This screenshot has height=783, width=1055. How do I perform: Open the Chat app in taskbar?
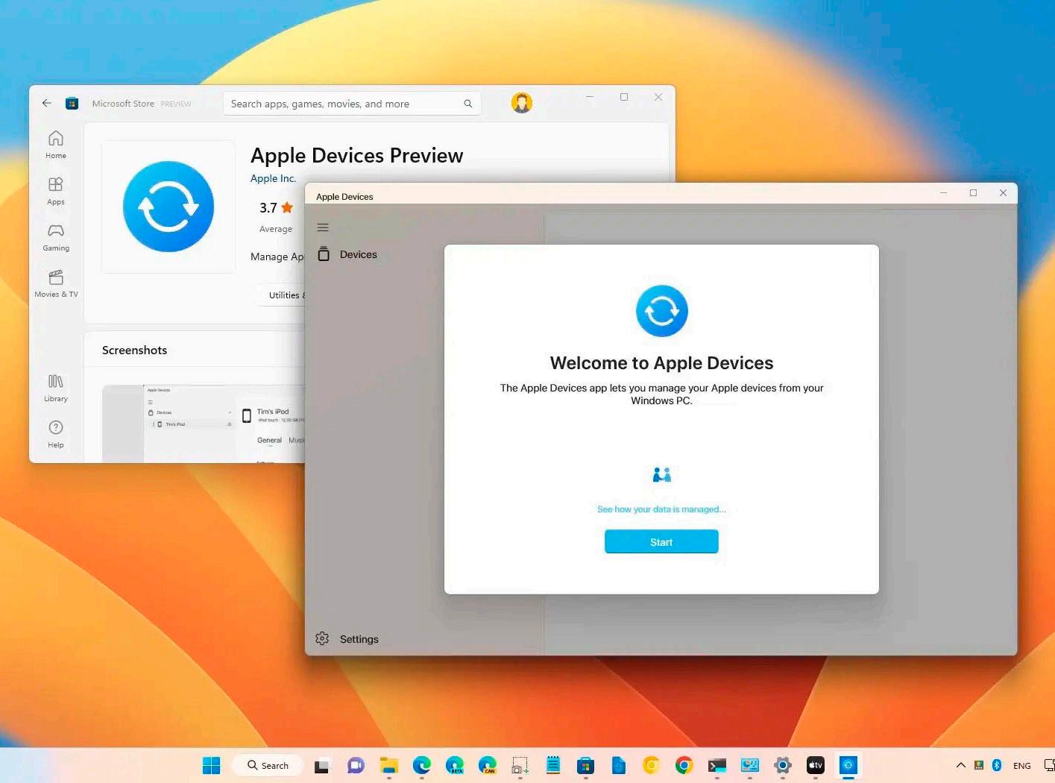[356, 766]
